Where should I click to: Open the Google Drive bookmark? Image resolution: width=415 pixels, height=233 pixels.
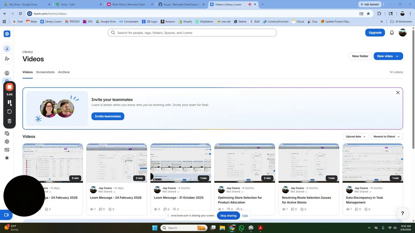105,22
